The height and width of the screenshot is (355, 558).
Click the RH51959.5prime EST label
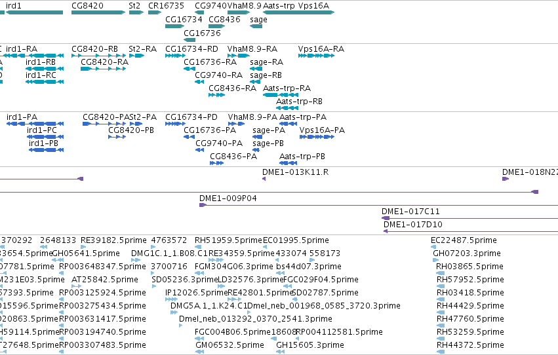tap(228, 240)
